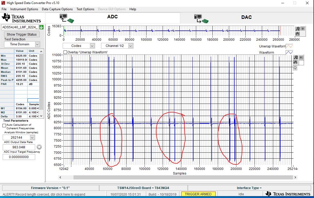This screenshot has height=198, width=314.
Task: Click the Firmware Version status text
Action: tap(50, 188)
